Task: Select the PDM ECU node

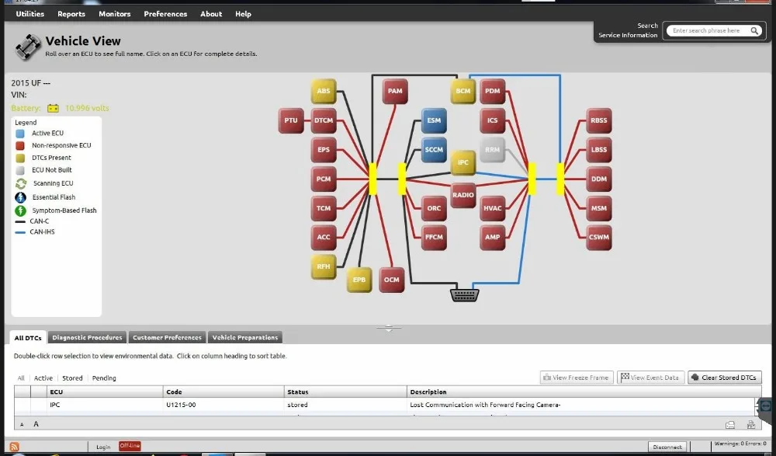Action: [493, 91]
